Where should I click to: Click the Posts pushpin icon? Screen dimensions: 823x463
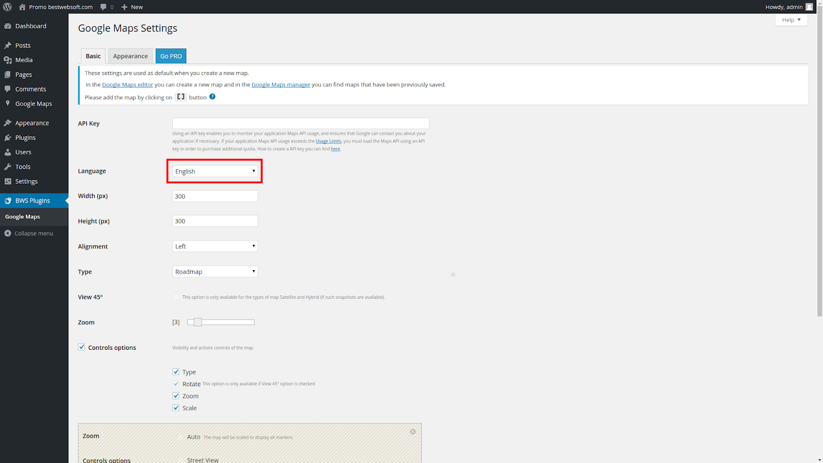click(x=8, y=45)
